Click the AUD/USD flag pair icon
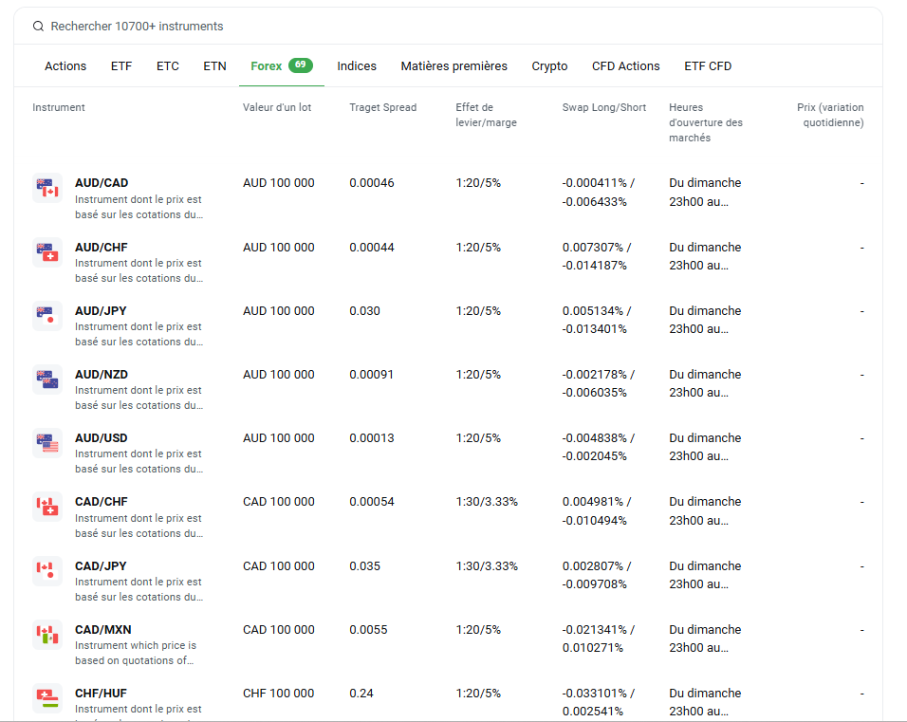 47,443
